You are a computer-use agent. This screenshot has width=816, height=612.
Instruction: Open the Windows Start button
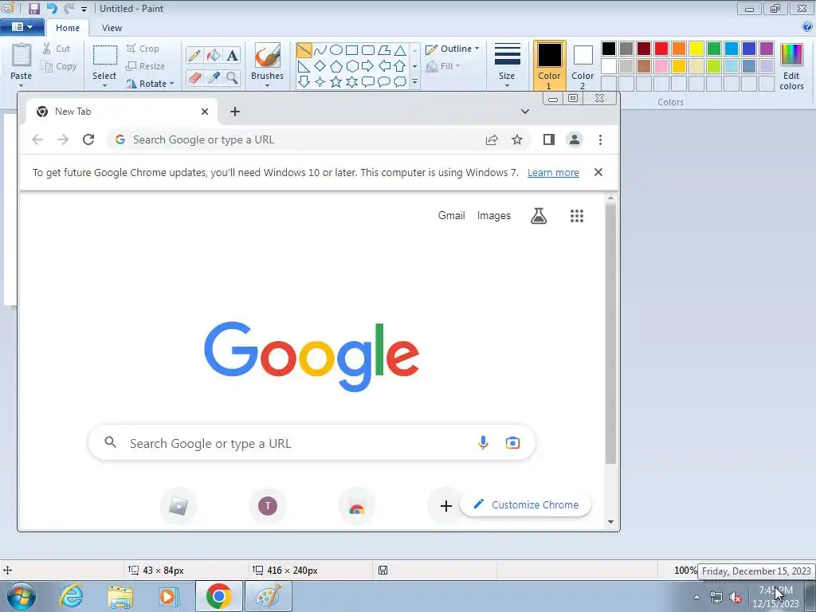(x=22, y=596)
